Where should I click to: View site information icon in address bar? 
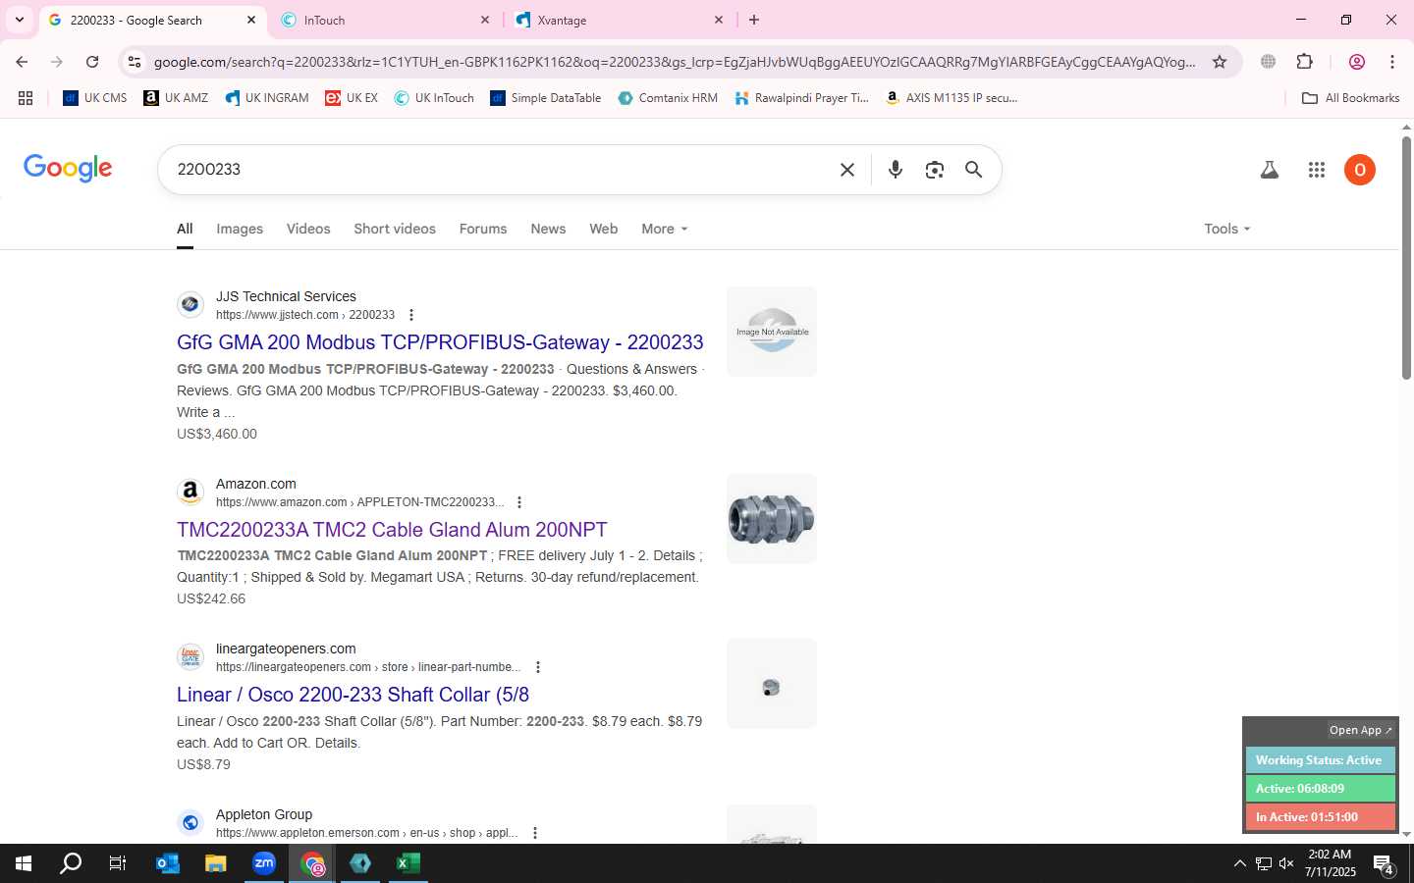click(135, 62)
